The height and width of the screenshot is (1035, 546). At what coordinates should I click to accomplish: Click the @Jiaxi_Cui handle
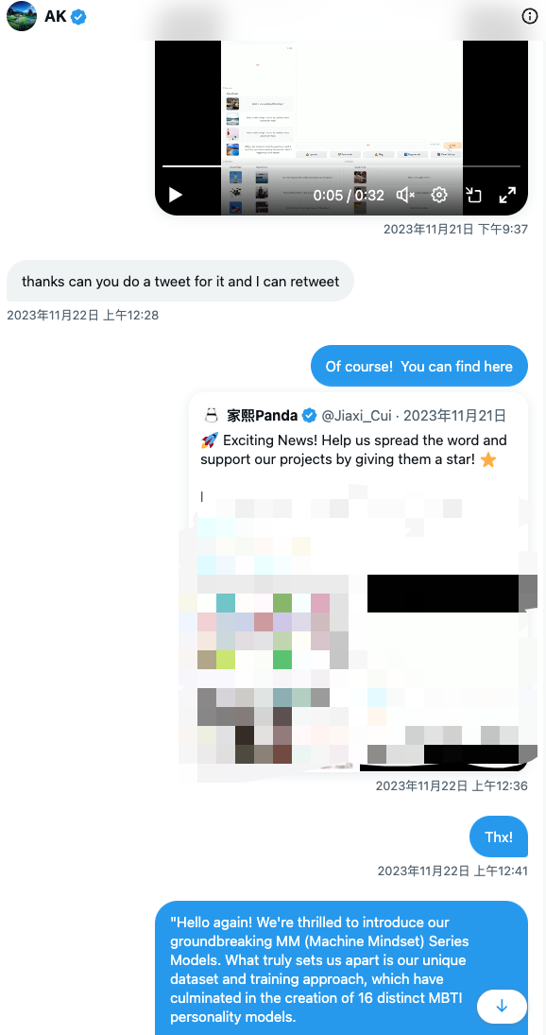point(356,416)
